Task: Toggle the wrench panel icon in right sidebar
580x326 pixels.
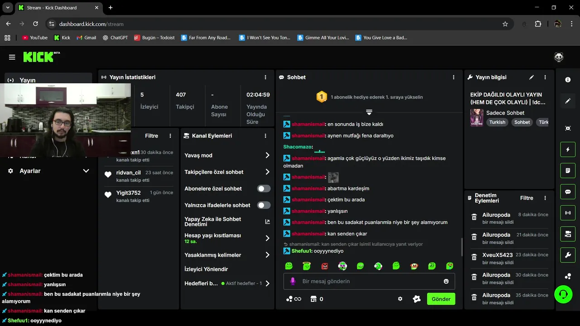Action: click(568, 255)
